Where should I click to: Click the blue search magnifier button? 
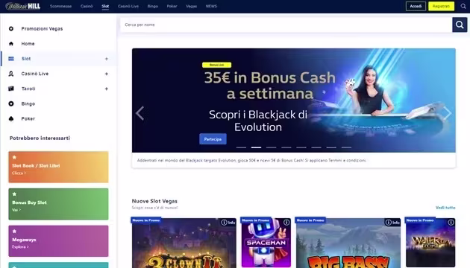coord(460,25)
